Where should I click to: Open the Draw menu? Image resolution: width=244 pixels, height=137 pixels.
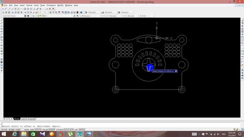point(42,5)
